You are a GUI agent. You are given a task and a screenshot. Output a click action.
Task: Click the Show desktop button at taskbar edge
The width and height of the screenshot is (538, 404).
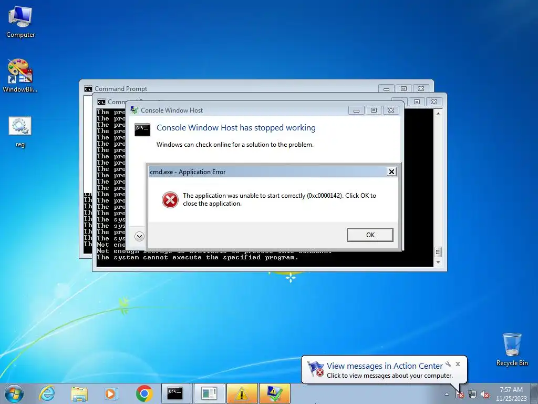coord(535,393)
